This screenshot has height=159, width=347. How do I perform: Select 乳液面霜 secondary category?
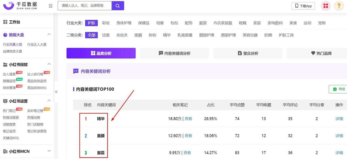tap(185, 35)
